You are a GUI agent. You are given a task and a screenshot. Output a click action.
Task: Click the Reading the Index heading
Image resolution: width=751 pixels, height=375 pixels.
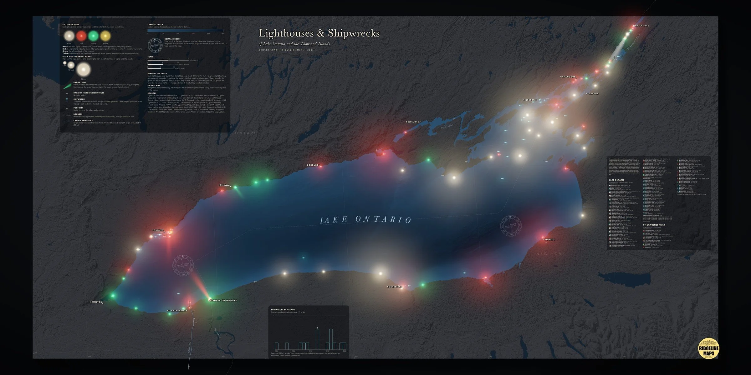(x=157, y=74)
